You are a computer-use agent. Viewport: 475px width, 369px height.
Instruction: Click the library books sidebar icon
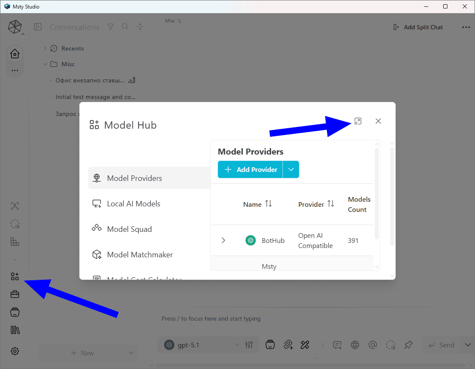point(15,330)
